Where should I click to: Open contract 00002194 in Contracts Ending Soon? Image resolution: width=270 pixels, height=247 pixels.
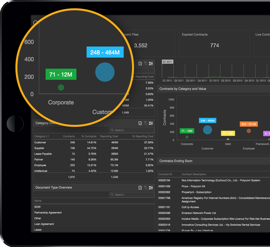coord(214,180)
